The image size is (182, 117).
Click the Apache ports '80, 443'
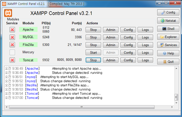[x=76, y=30]
